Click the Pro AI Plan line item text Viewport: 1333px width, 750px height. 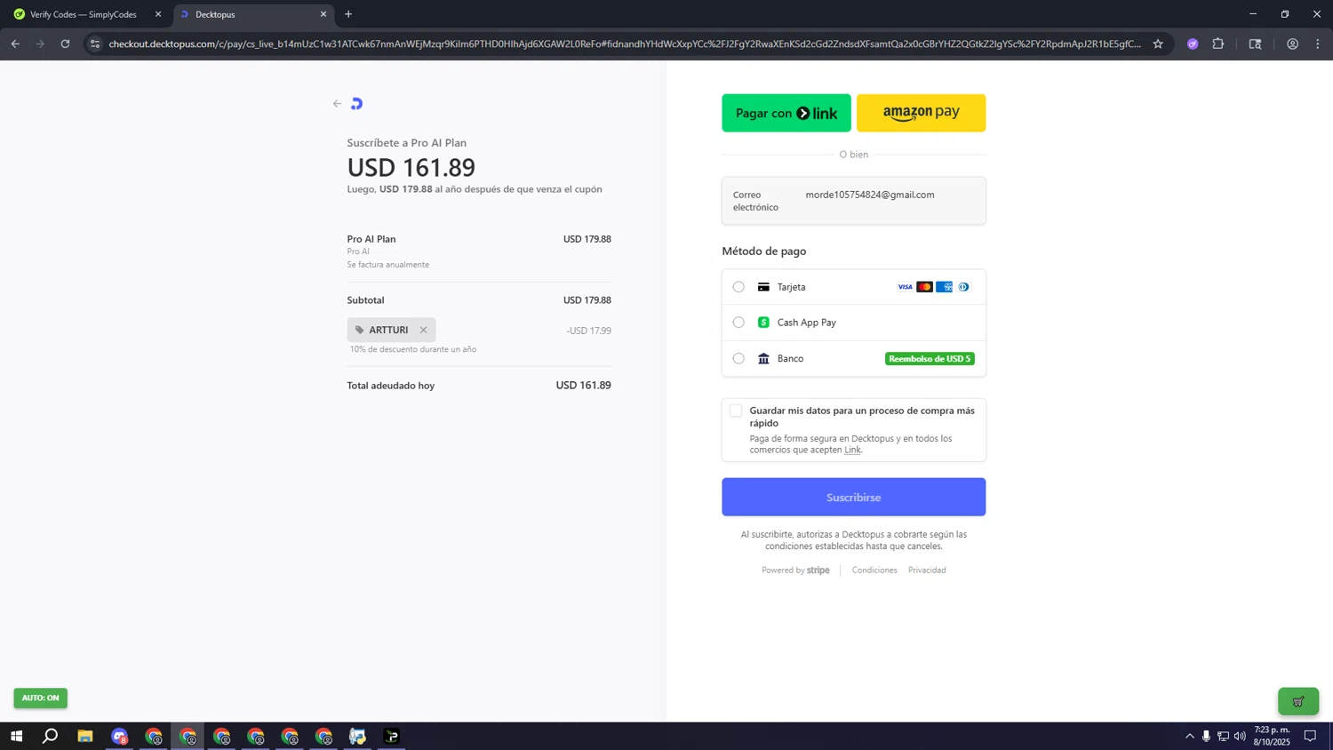point(371,239)
